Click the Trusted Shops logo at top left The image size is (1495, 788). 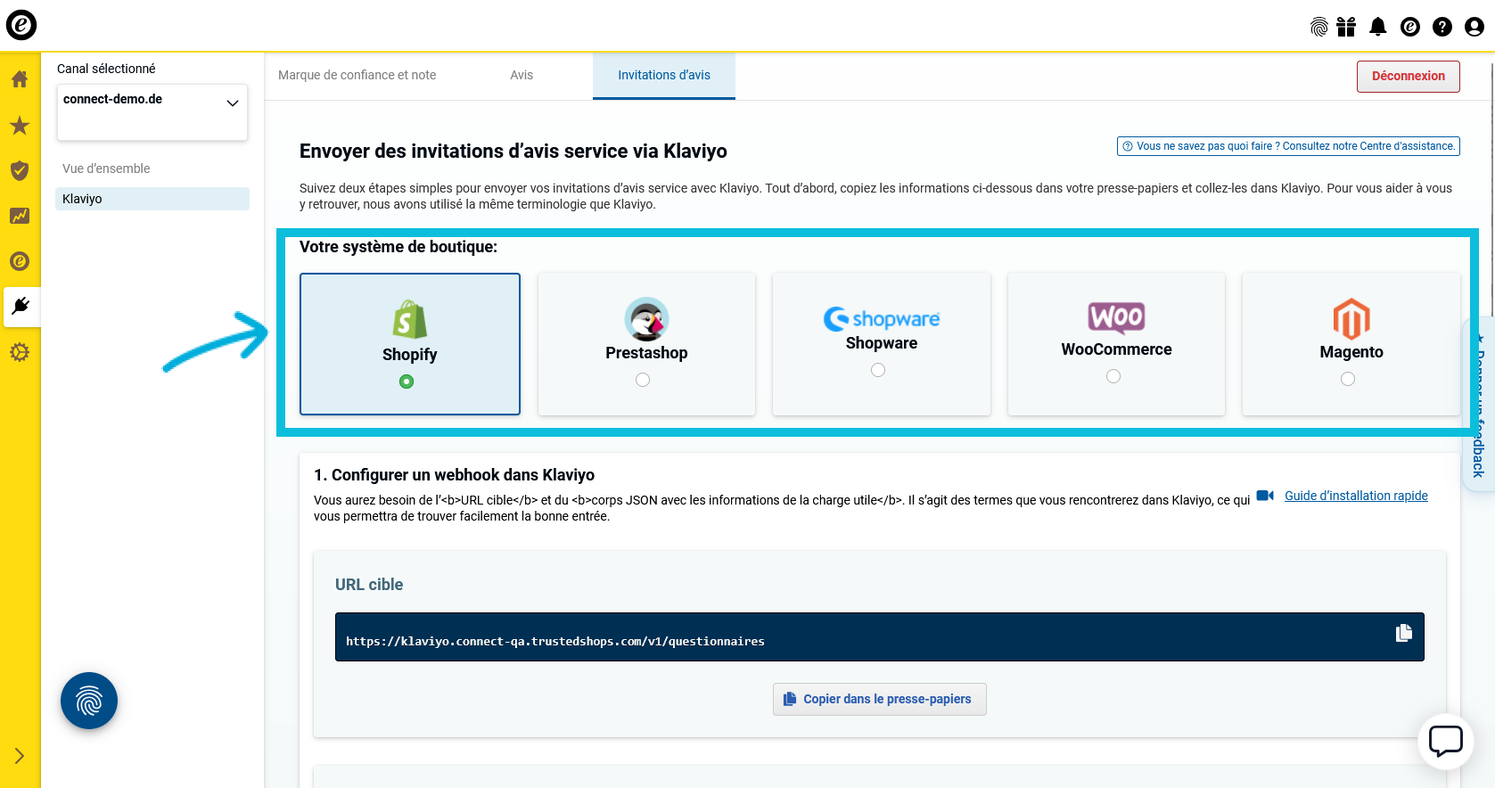(21, 25)
